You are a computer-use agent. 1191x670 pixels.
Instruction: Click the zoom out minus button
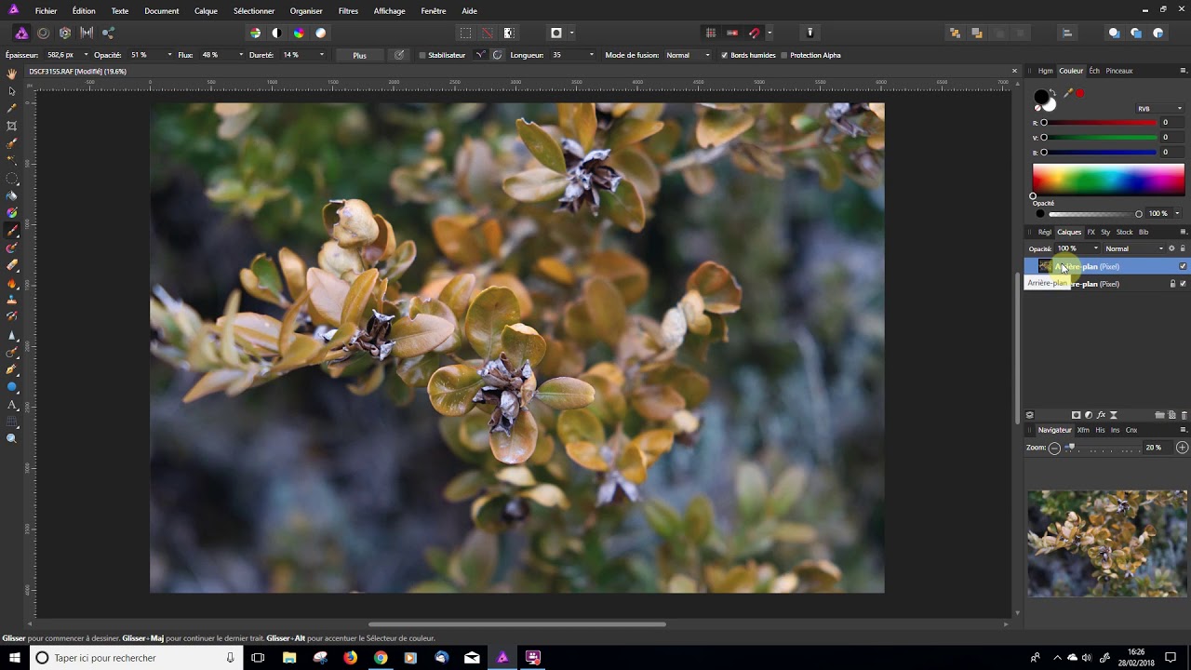coord(1054,448)
